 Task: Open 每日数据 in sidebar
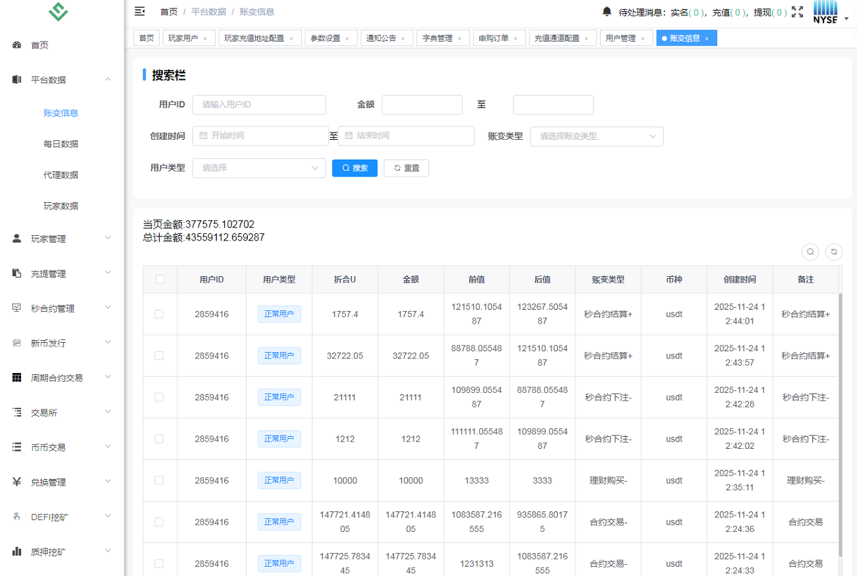pos(61,144)
